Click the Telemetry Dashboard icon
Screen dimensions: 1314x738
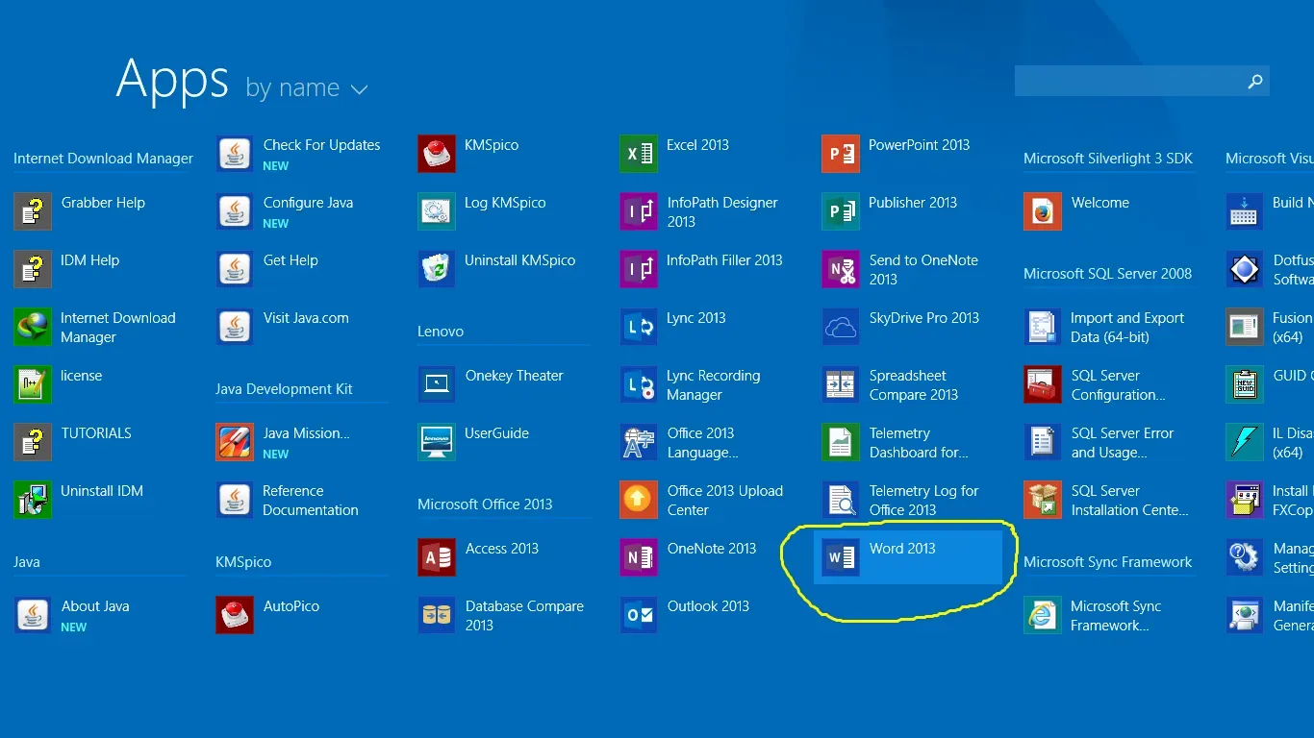841,442
